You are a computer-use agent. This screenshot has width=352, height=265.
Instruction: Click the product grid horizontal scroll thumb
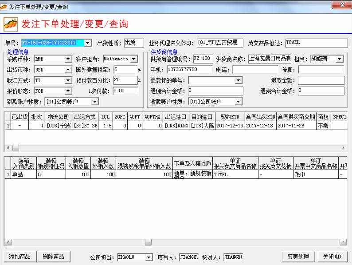(x=148, y=242)
